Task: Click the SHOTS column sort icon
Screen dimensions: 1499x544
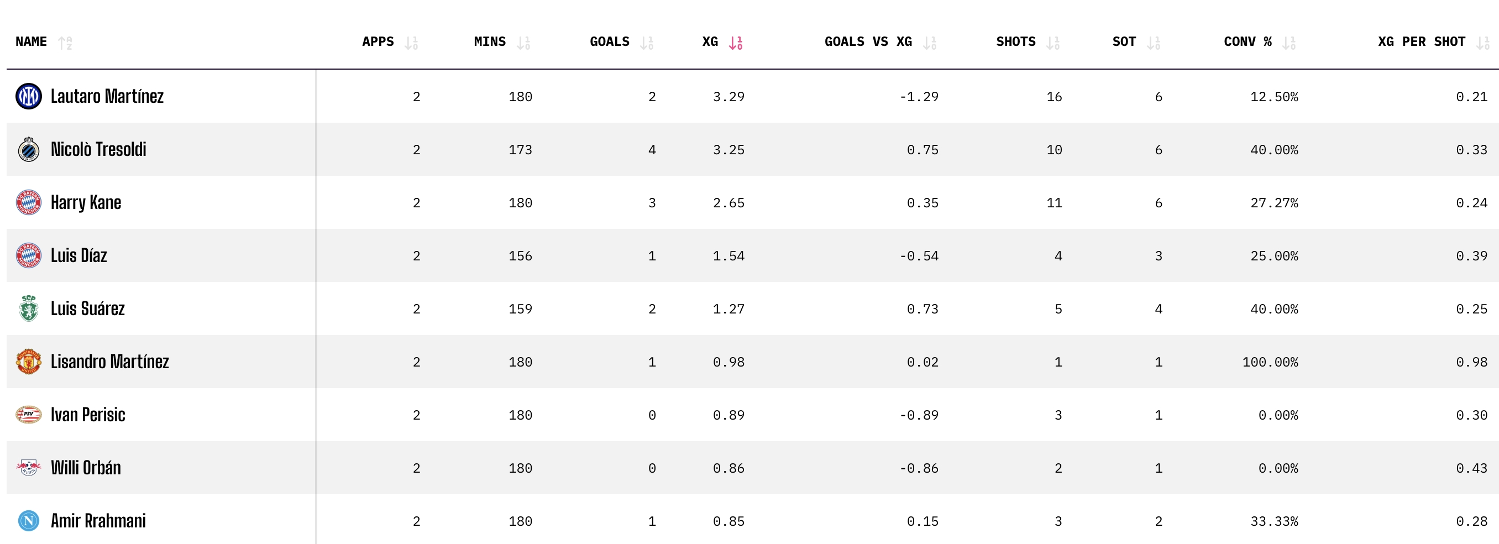Action: (x=1054, y=43)
